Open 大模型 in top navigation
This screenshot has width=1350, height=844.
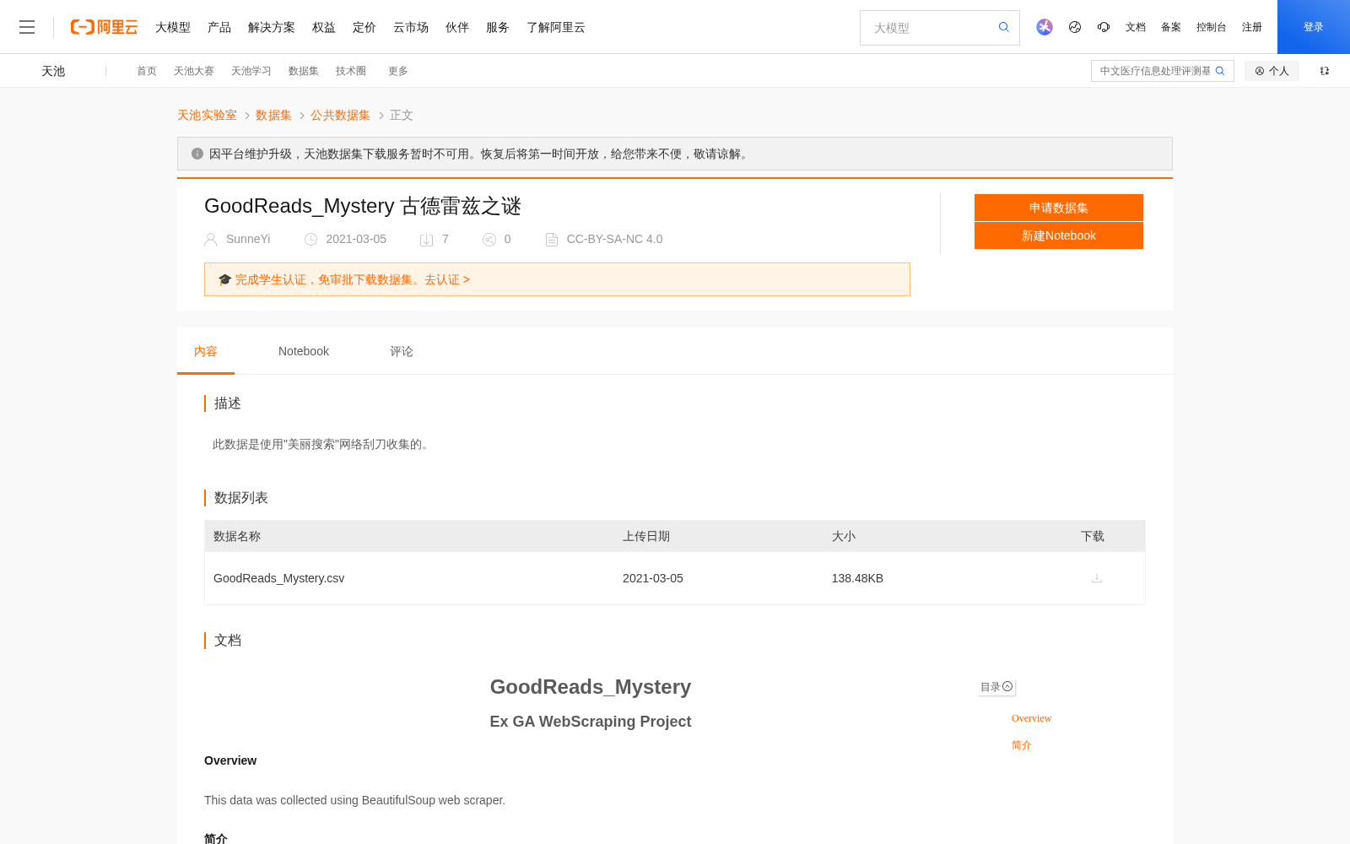pyautogui.click(x=173, y=27)
